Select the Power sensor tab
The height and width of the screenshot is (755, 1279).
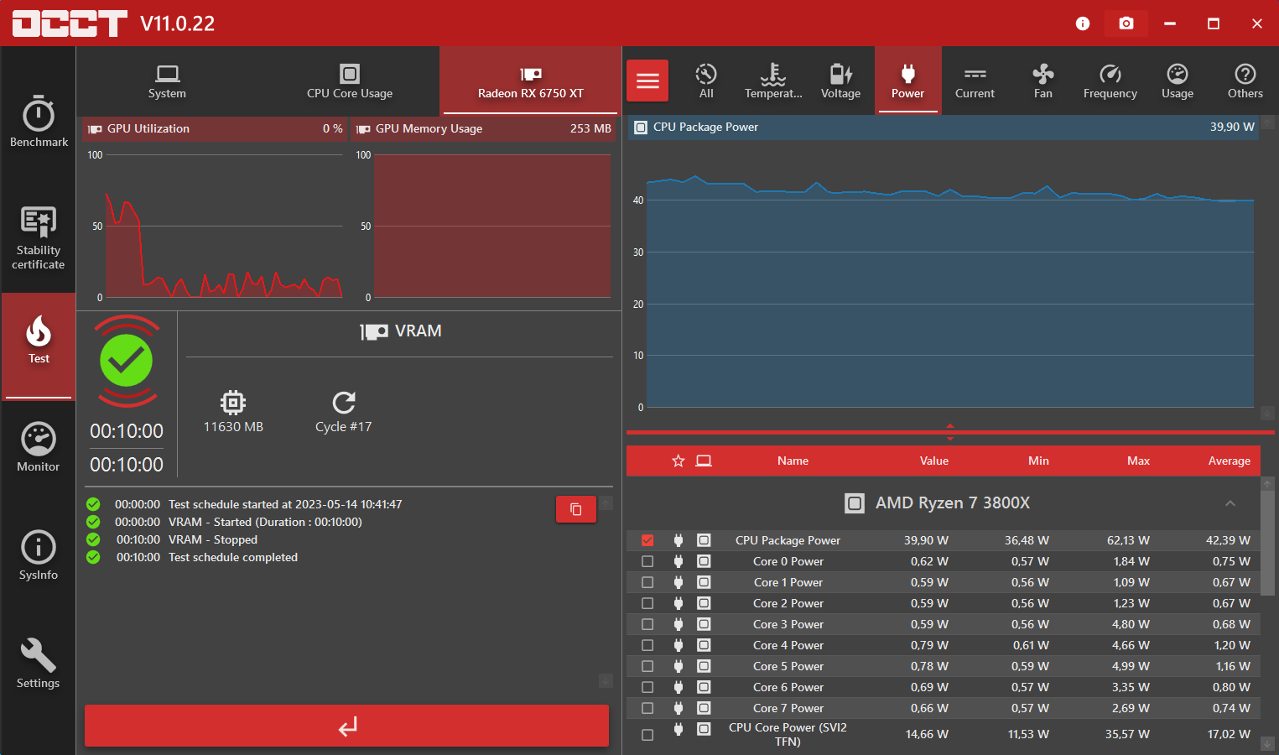[x=907, y=81]
